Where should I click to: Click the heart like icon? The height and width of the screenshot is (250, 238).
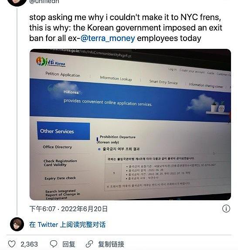(12, 244)
